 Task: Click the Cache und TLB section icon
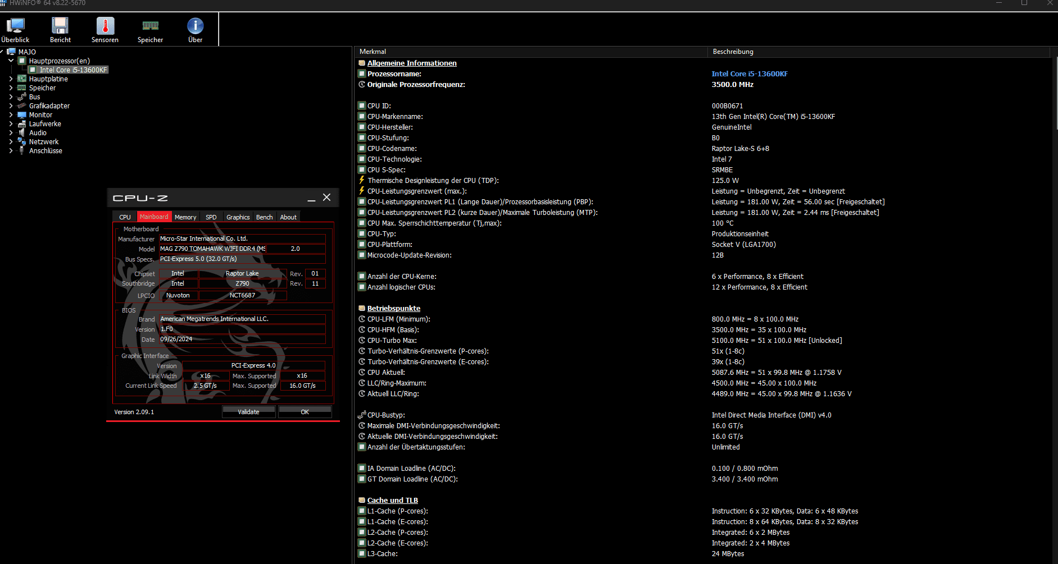point(362,500)
